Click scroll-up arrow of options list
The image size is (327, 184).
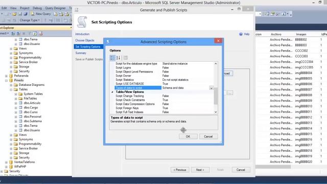pyautogui.click(x=216, y=63)
